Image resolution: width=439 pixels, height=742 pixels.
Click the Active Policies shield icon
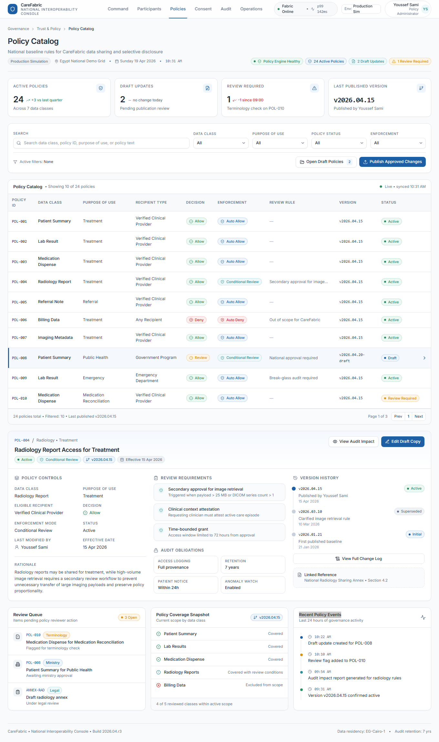101,88
